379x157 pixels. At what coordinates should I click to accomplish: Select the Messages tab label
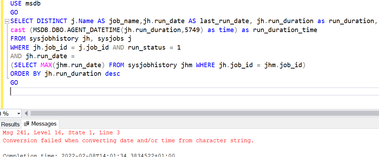44,124
